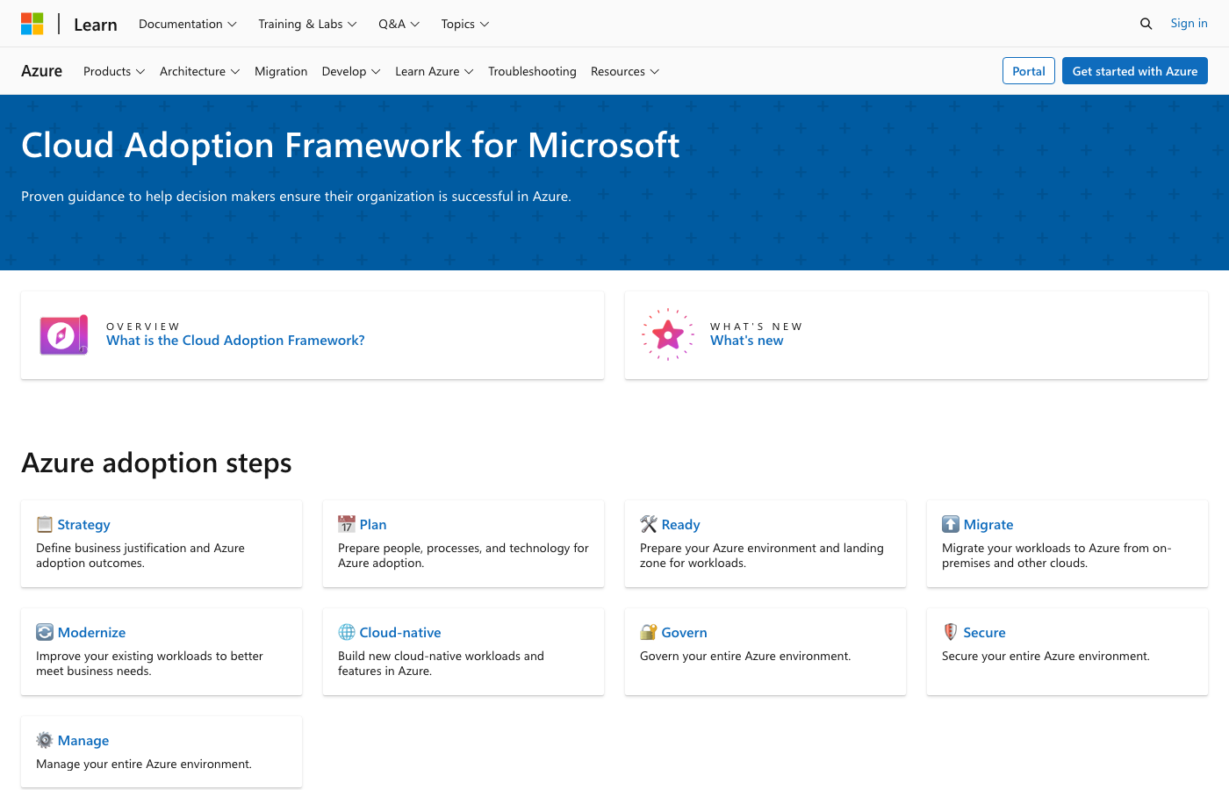This screenshot has width=1229, height=790.
Task: Open the Troubleshooting menu item
Action: (x=532, y=71)
